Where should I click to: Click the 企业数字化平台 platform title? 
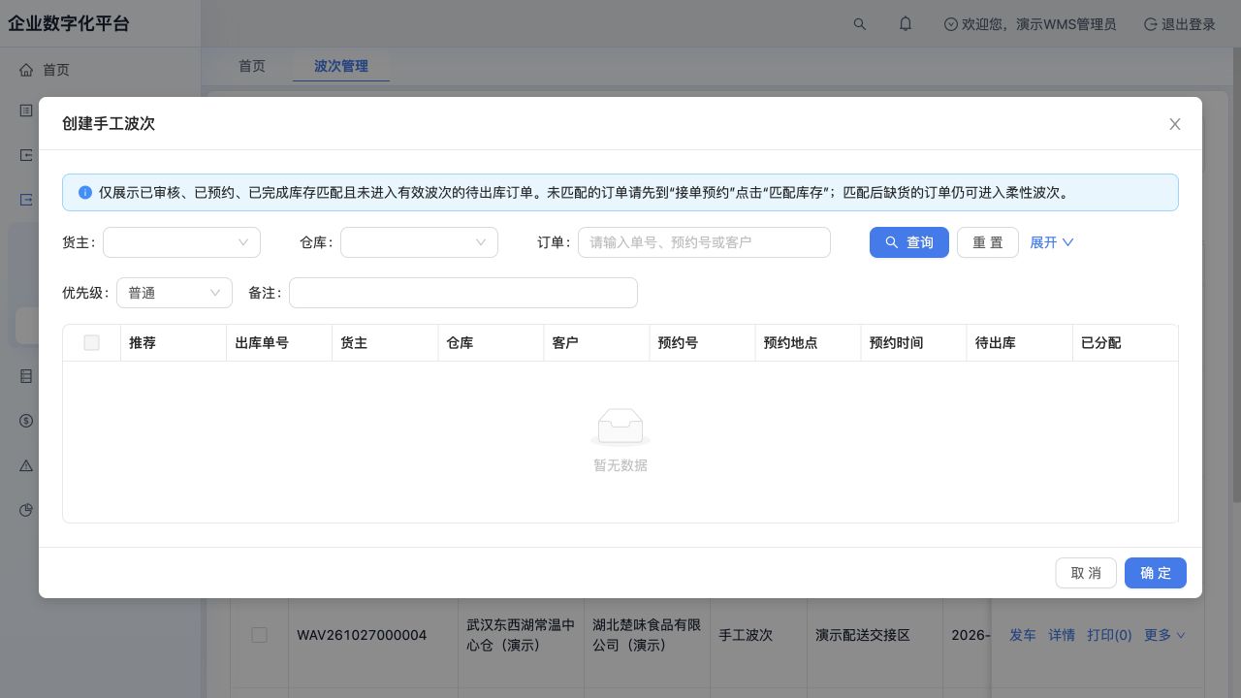click(x=69, y=24)
